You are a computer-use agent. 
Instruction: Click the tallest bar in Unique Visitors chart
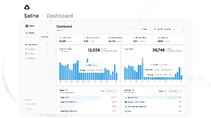[x=87, y=60]
